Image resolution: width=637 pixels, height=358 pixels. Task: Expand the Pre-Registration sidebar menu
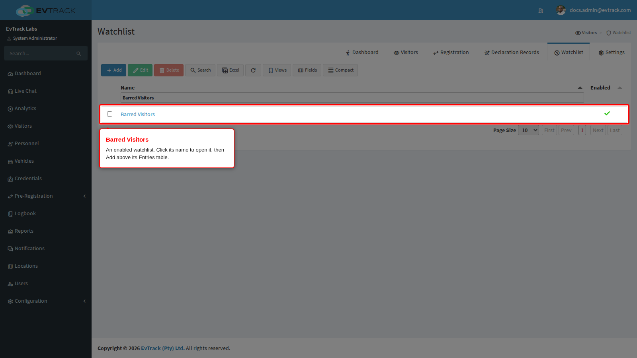46,196
